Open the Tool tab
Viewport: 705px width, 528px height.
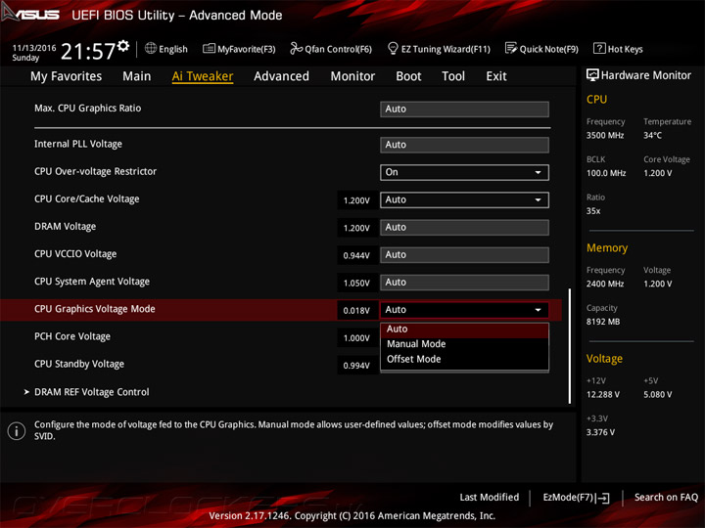click(x=453, y=76)
